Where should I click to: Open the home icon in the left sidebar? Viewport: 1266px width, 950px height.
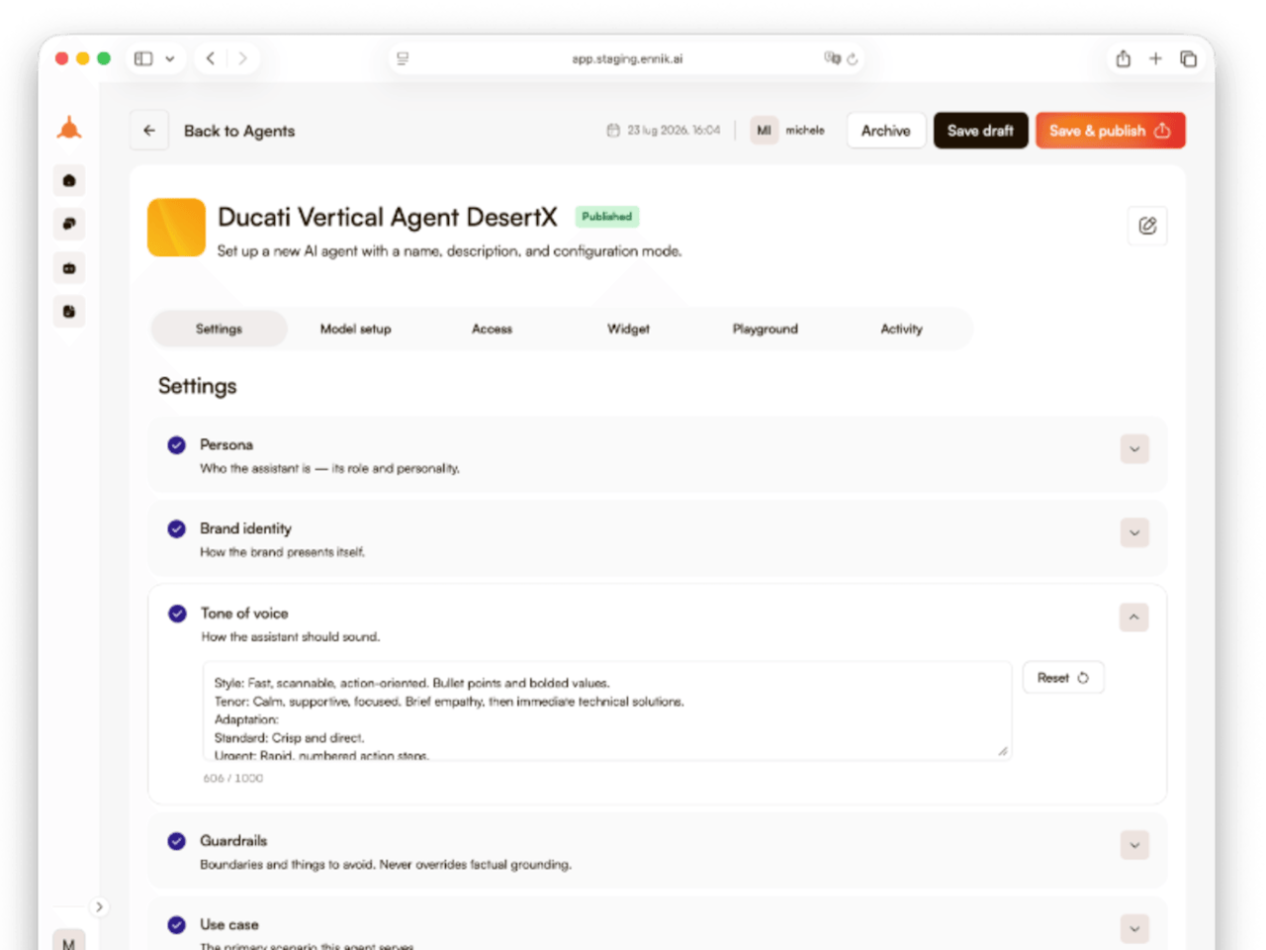(69, 181)
